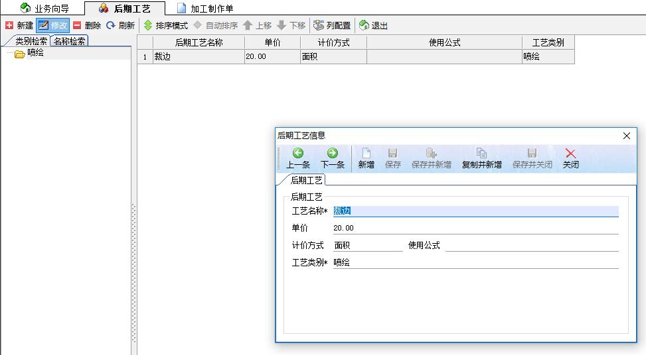Switch to the 业务向导 tab

click(44, 8)
